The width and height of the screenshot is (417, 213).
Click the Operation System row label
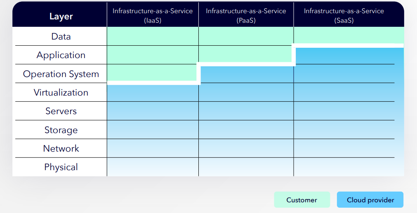click(61, 74)
